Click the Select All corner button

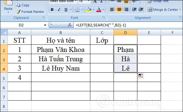4,32
